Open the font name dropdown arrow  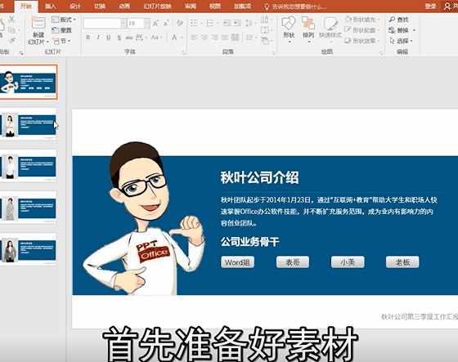click(123, 24)
